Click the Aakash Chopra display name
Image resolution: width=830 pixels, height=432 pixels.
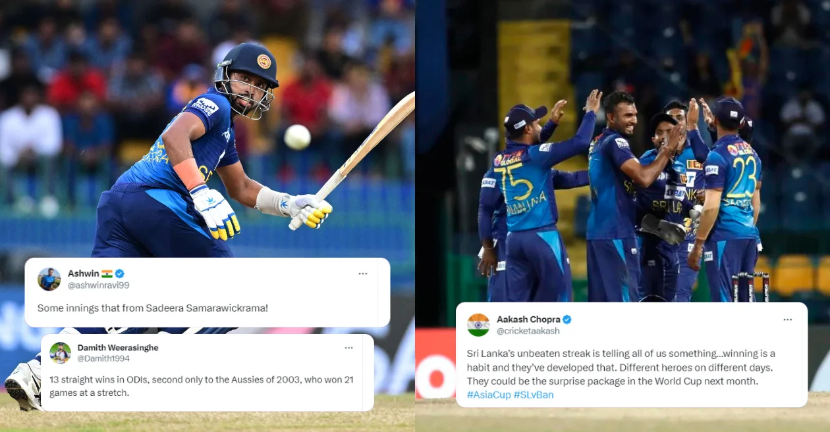click(x=528, y=320)
